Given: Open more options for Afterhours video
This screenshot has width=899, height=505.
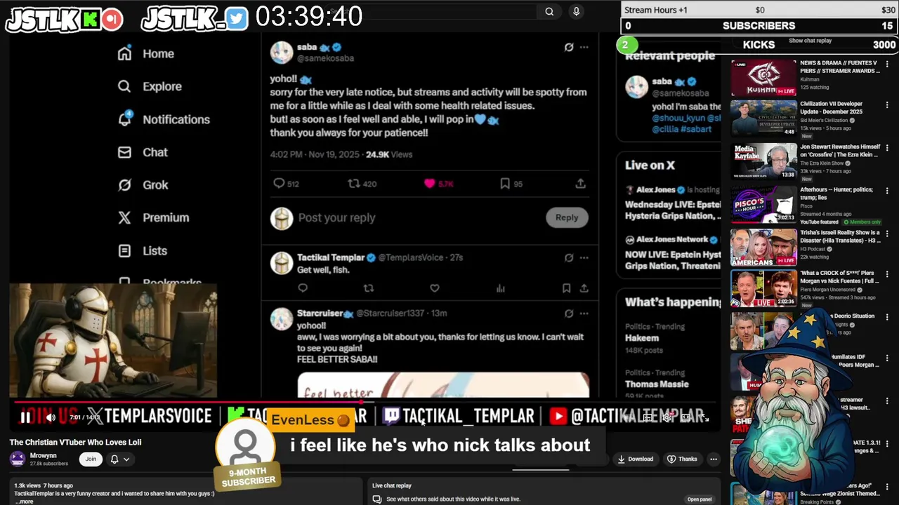Looking at the screenshot, I should [x=887, y=191].
